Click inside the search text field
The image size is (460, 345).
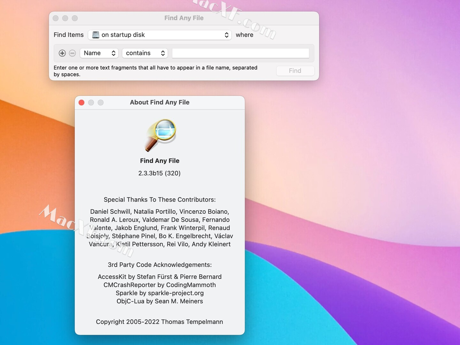(240, 53)
